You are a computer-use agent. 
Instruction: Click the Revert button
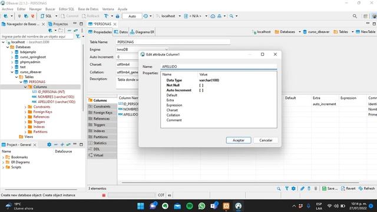coord(348,188)
